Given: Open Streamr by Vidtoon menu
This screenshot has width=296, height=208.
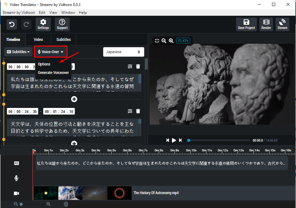Looking at the screenshot, I should tap(19, 13).
